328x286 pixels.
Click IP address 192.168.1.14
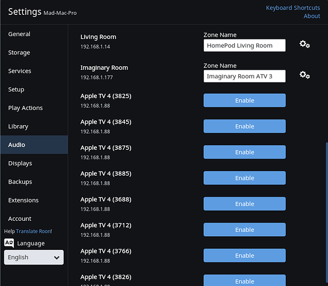click(x=95, y=47)
